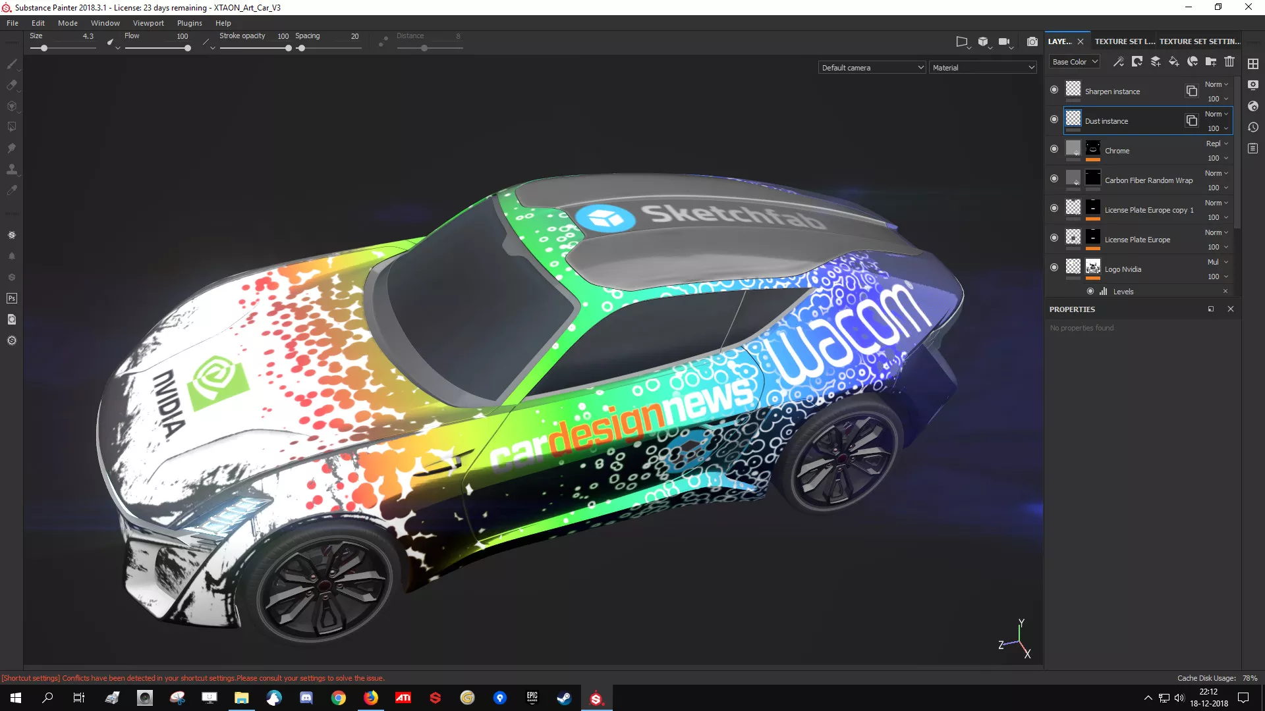Switch to the Texture Set Settings tab
1265x711 pixels.
coord(1199,41)
